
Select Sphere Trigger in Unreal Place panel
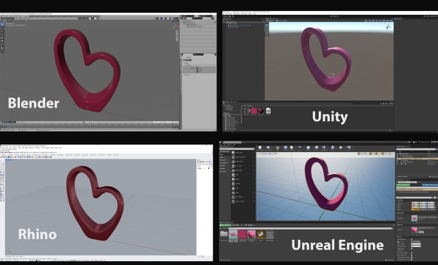[242, 201]
